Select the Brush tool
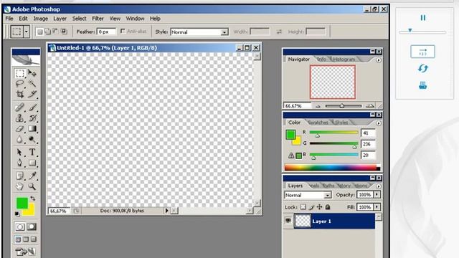Viewport: 459px width, 258px height. coord(32,107)
